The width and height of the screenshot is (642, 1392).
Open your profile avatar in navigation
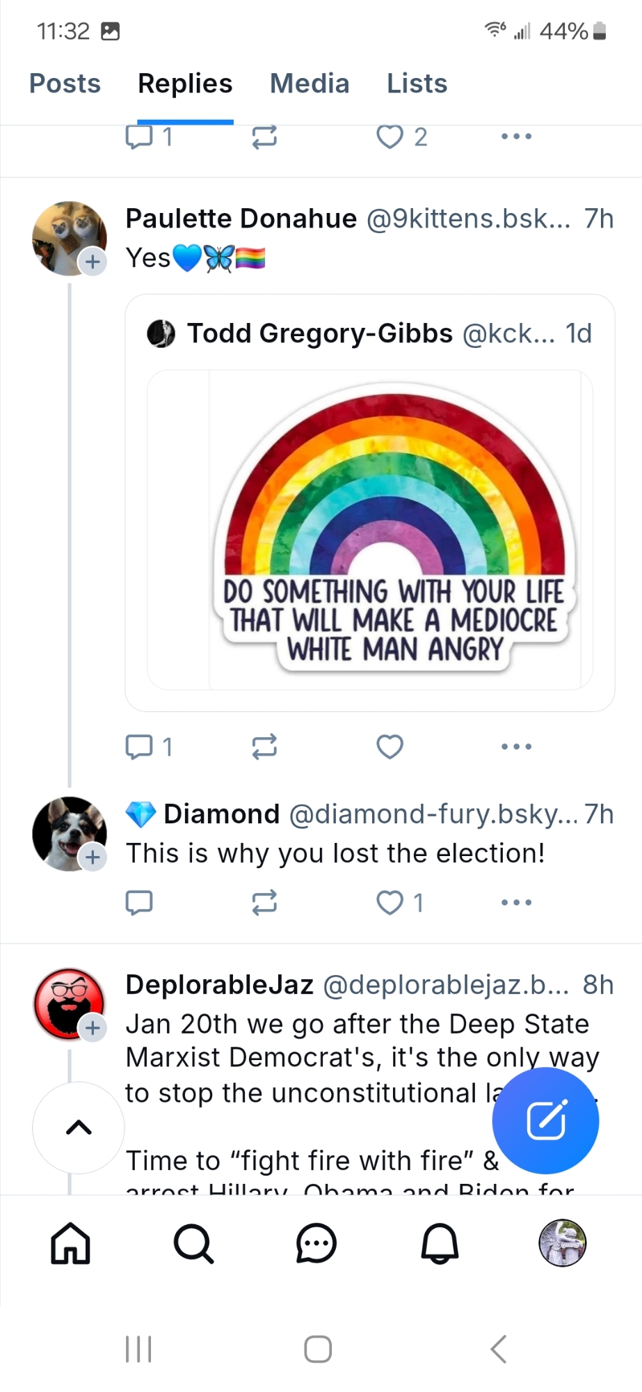click(x=563, y=1243)
